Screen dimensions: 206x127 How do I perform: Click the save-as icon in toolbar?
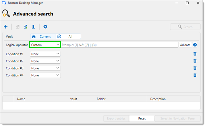click(26, 27)
